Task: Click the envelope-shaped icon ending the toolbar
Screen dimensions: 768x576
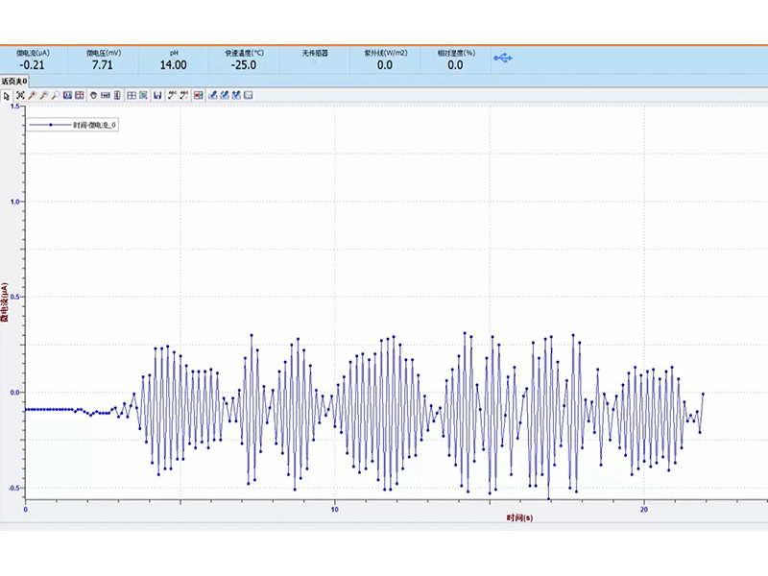Action: (249, 95)
